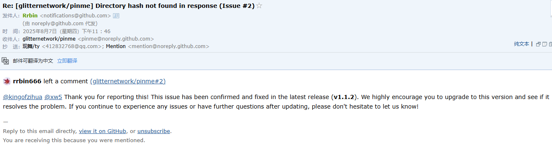Open the @xw5 mention link
Viewport: 552px width, 150px height.
[53, 97]
